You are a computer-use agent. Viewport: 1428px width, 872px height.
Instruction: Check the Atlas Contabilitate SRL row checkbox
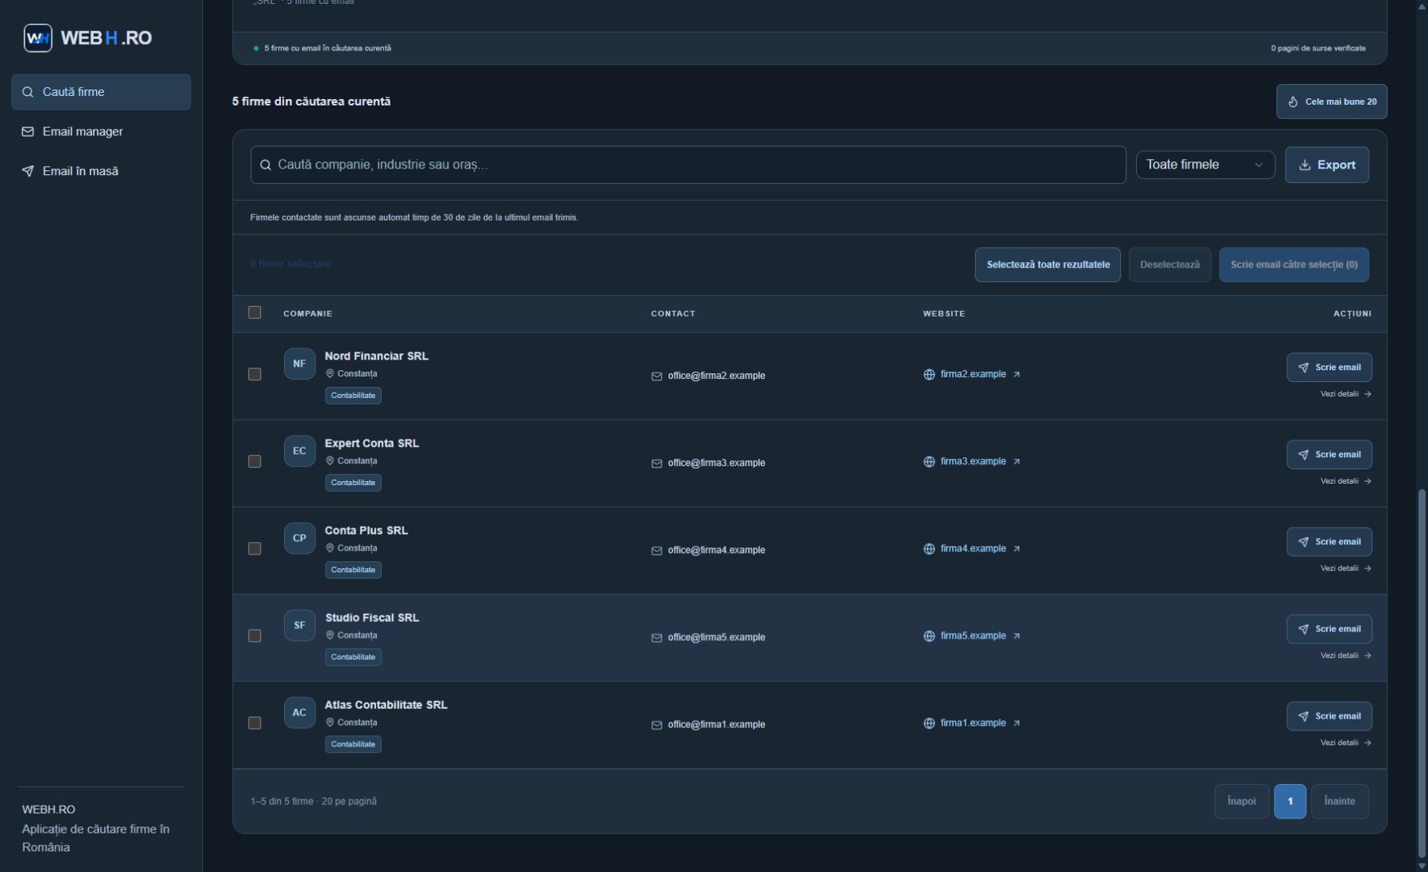click(254, 723)
